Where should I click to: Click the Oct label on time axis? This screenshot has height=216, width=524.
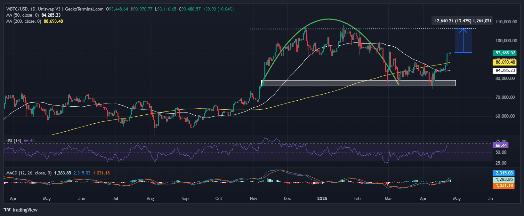click(x=219, y=198)
